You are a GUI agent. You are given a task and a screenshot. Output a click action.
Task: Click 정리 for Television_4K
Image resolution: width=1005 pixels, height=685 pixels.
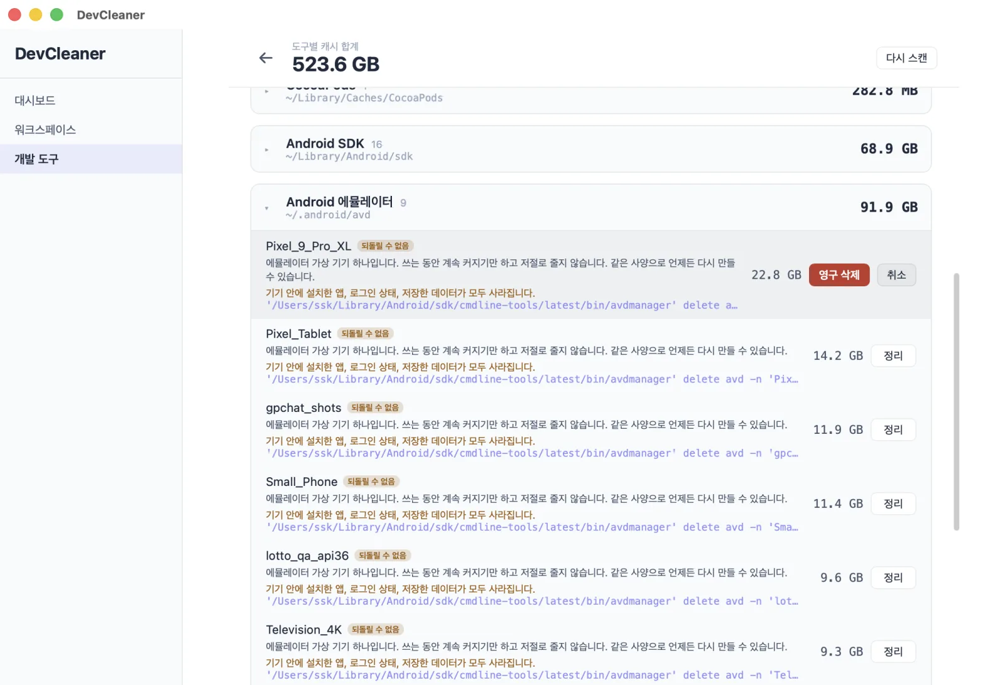[x=893, y=652]
